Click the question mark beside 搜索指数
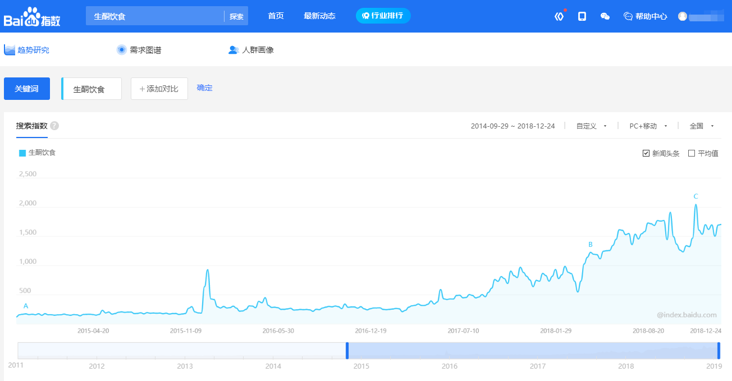The width and height of the screenshot is (732, 381). [54, 126]
